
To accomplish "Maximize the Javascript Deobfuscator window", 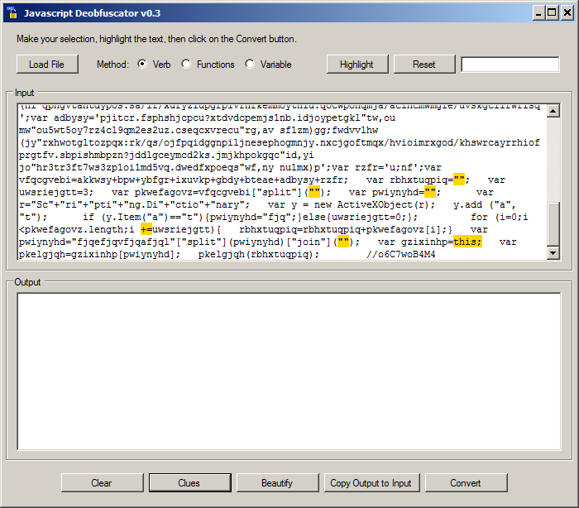I will tap(552, 13).
